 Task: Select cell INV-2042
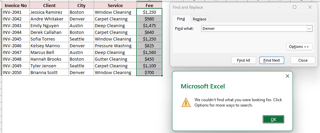(x=16, y=19)
